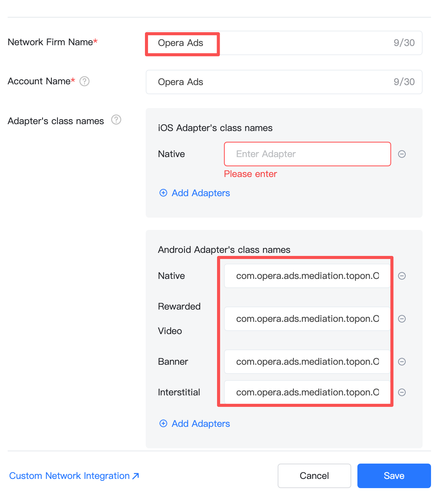
Task: Remove the Android Interstitial adapter entry
Action: tap(402, 392)
